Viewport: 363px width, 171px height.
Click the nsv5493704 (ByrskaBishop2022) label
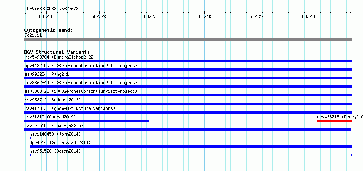pyautogui.click(x=60, y=57)
